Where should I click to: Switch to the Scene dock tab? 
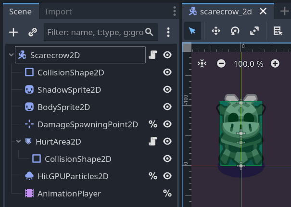click(20, 12)
